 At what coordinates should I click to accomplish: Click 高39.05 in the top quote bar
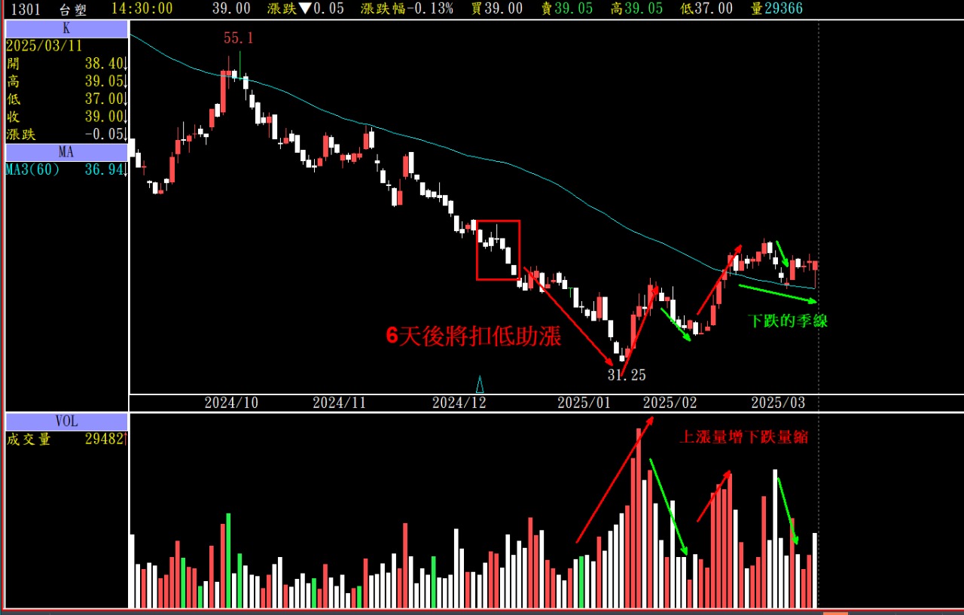[636, 8]
